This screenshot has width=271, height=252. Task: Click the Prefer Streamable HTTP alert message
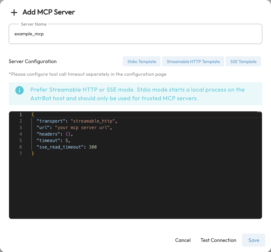tap(138, 94)
